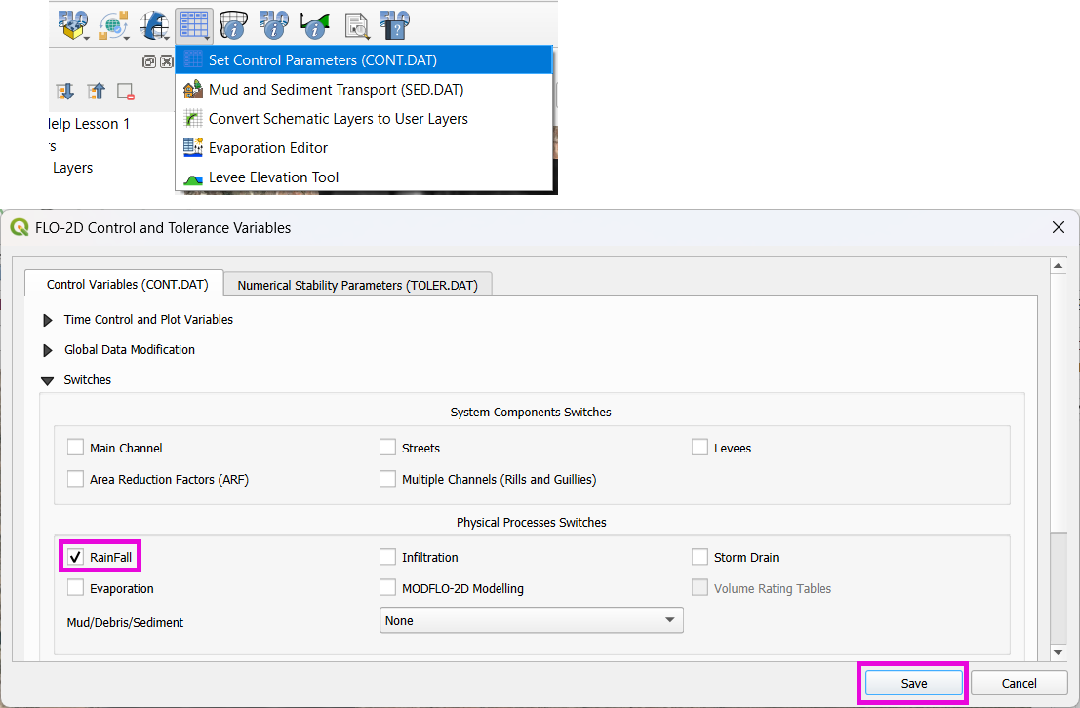This screenshot has height=708, width=1080.
Task: Click the Save button
Action: (x=913, y=683)
